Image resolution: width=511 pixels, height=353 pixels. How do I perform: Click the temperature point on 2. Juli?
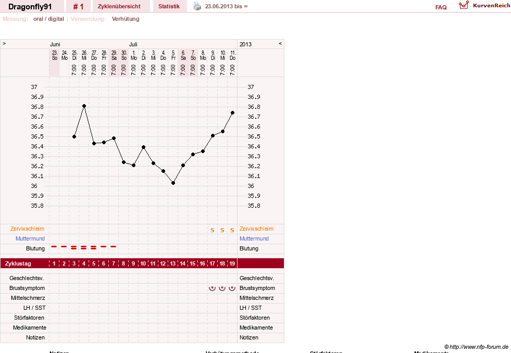143,147
